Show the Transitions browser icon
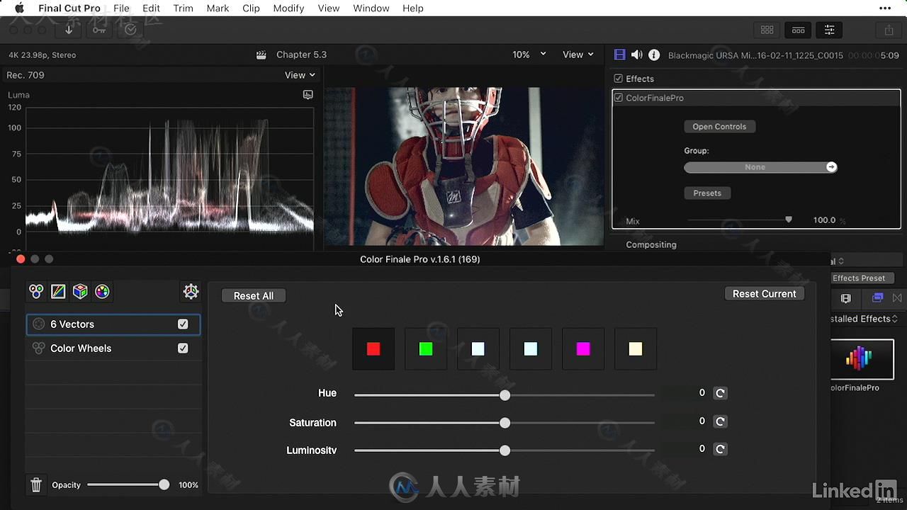Screen dimensions: 907x510 tap(897, 298)
